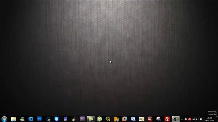Screen dimensions: 218x122
Task: Open the red Avira tray icon
Action: 189,119
